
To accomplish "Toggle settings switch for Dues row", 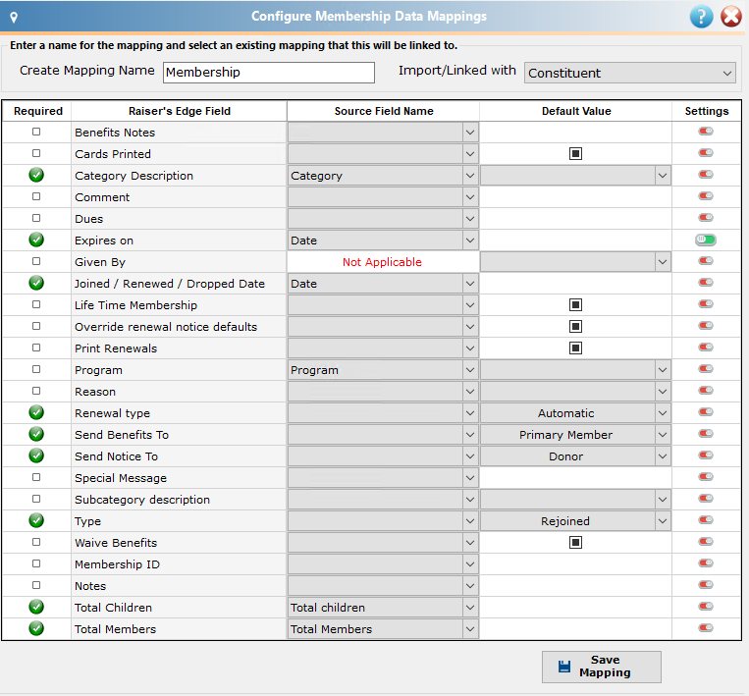I will [x=706, y=218].
